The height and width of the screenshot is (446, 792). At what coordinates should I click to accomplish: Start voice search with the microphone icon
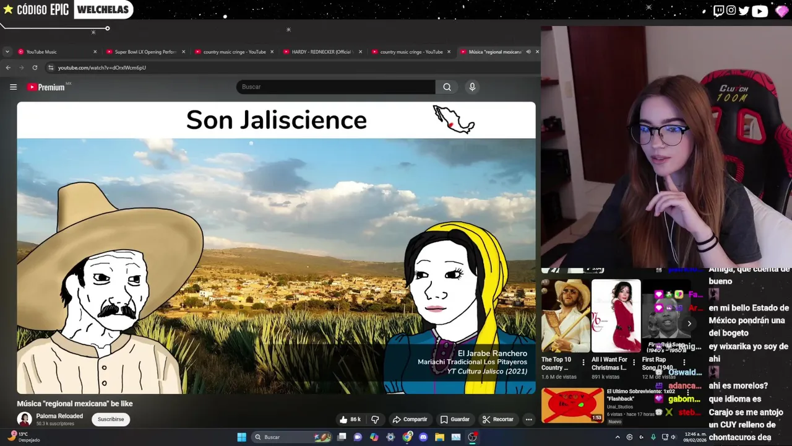(x=472, y=87)
